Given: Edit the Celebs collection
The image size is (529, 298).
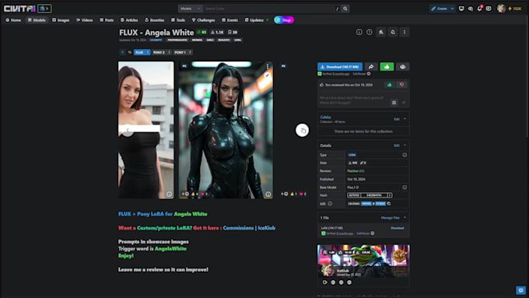Looking at the screenshot, I should (x=397, y=119).
